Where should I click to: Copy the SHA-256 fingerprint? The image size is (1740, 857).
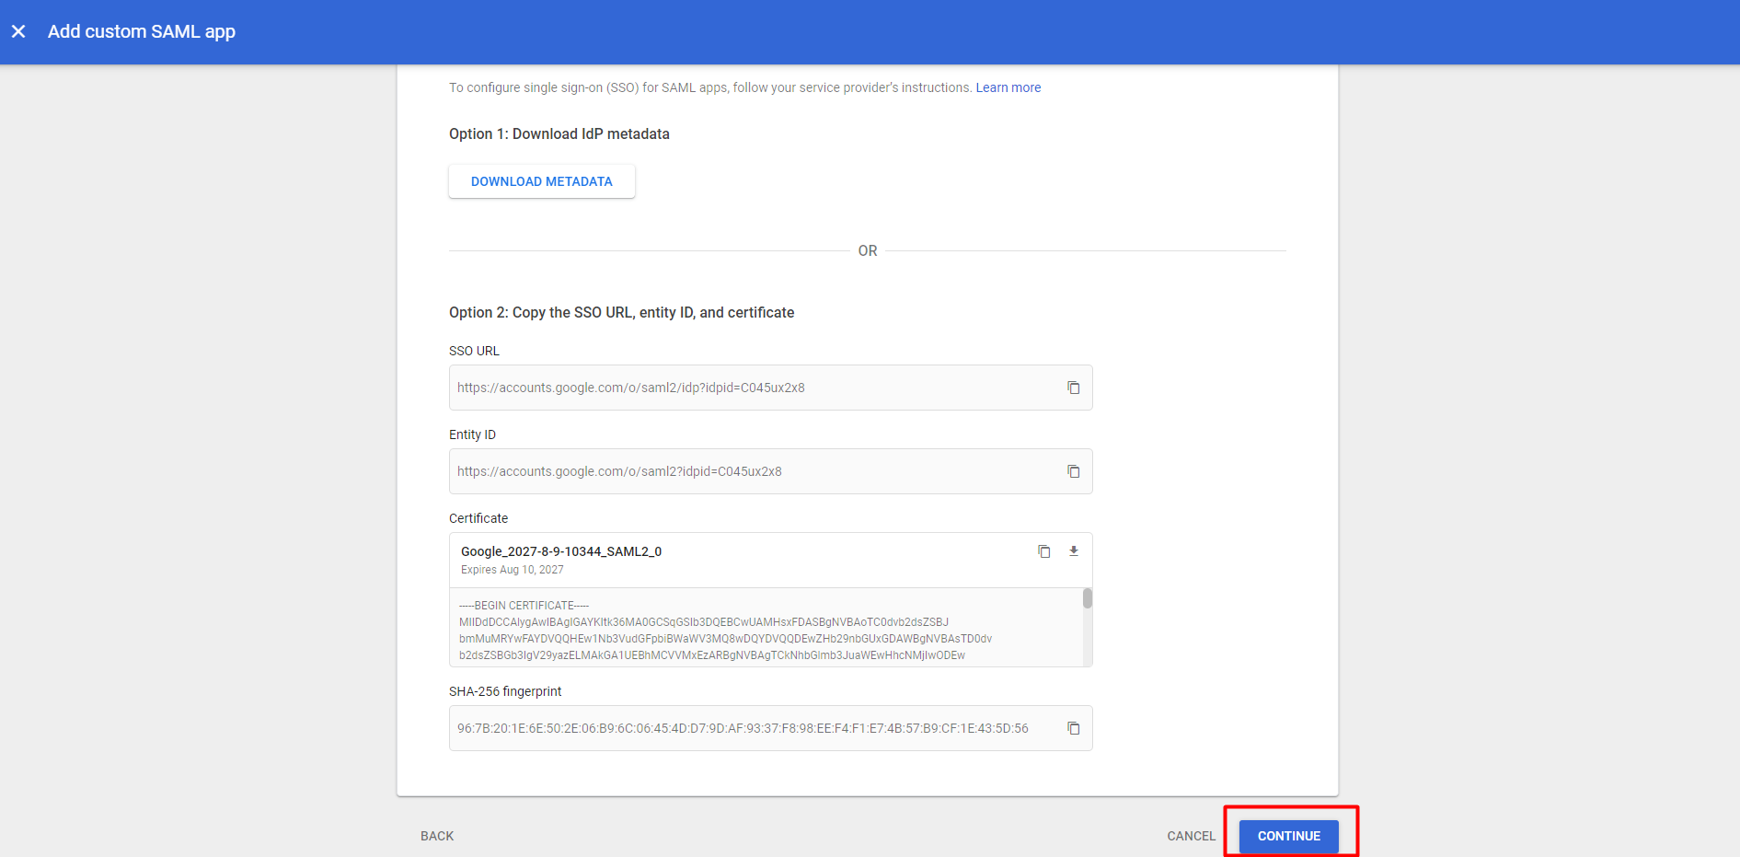click(x=1073, y=728)
